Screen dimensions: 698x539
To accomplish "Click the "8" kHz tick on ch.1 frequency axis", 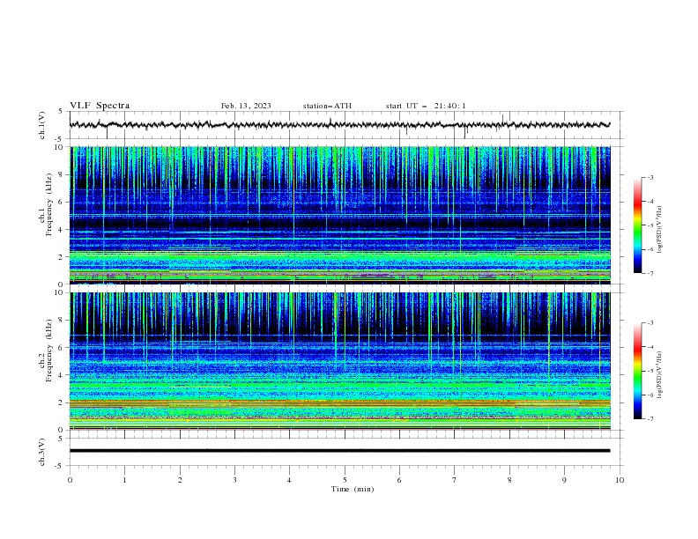I will click(62, 174).
